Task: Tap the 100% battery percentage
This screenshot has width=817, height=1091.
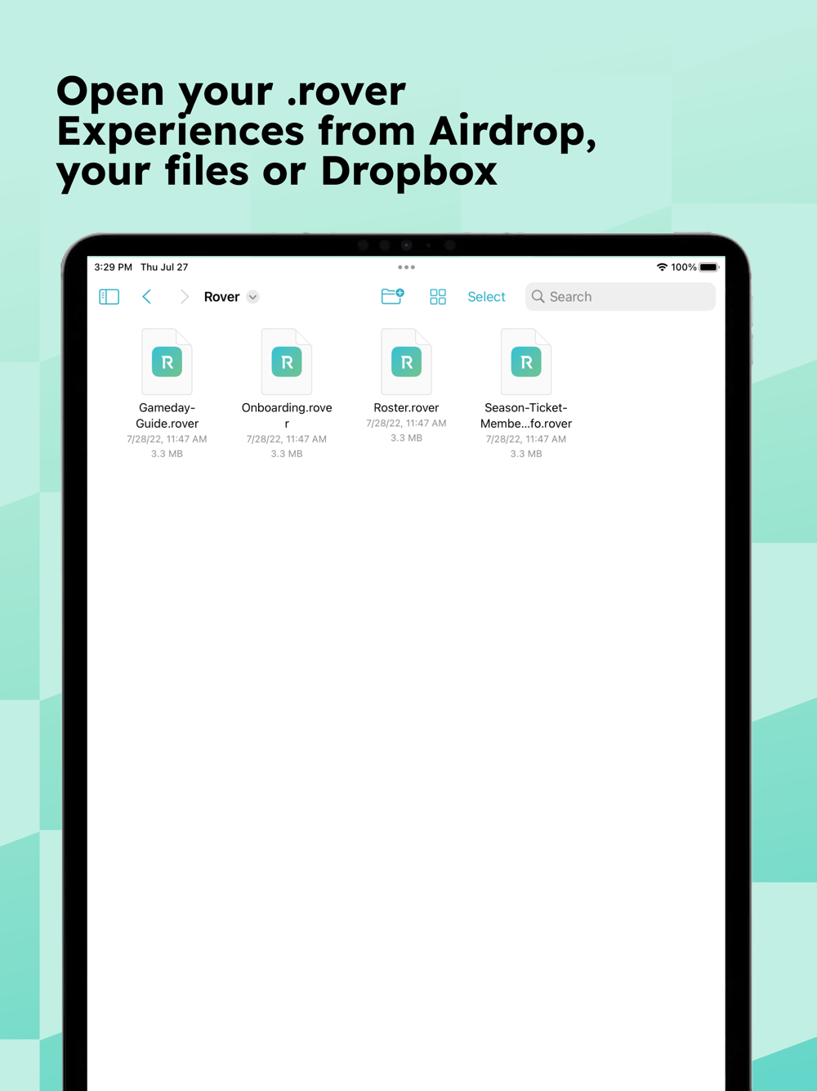Action: [x=684, y=267]
